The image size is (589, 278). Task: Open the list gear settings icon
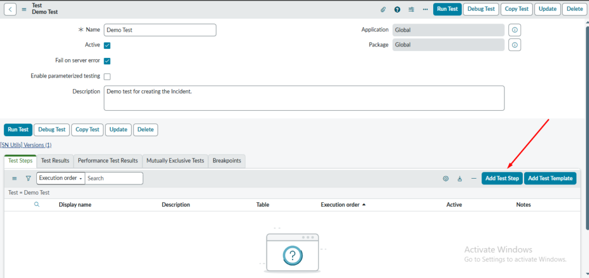click(x=445, y=179)
